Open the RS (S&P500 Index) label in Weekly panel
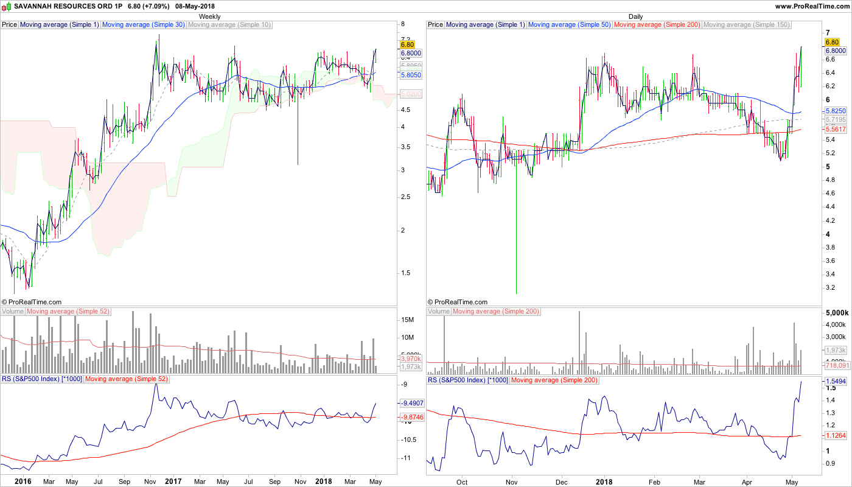 (x=41, y=379)
